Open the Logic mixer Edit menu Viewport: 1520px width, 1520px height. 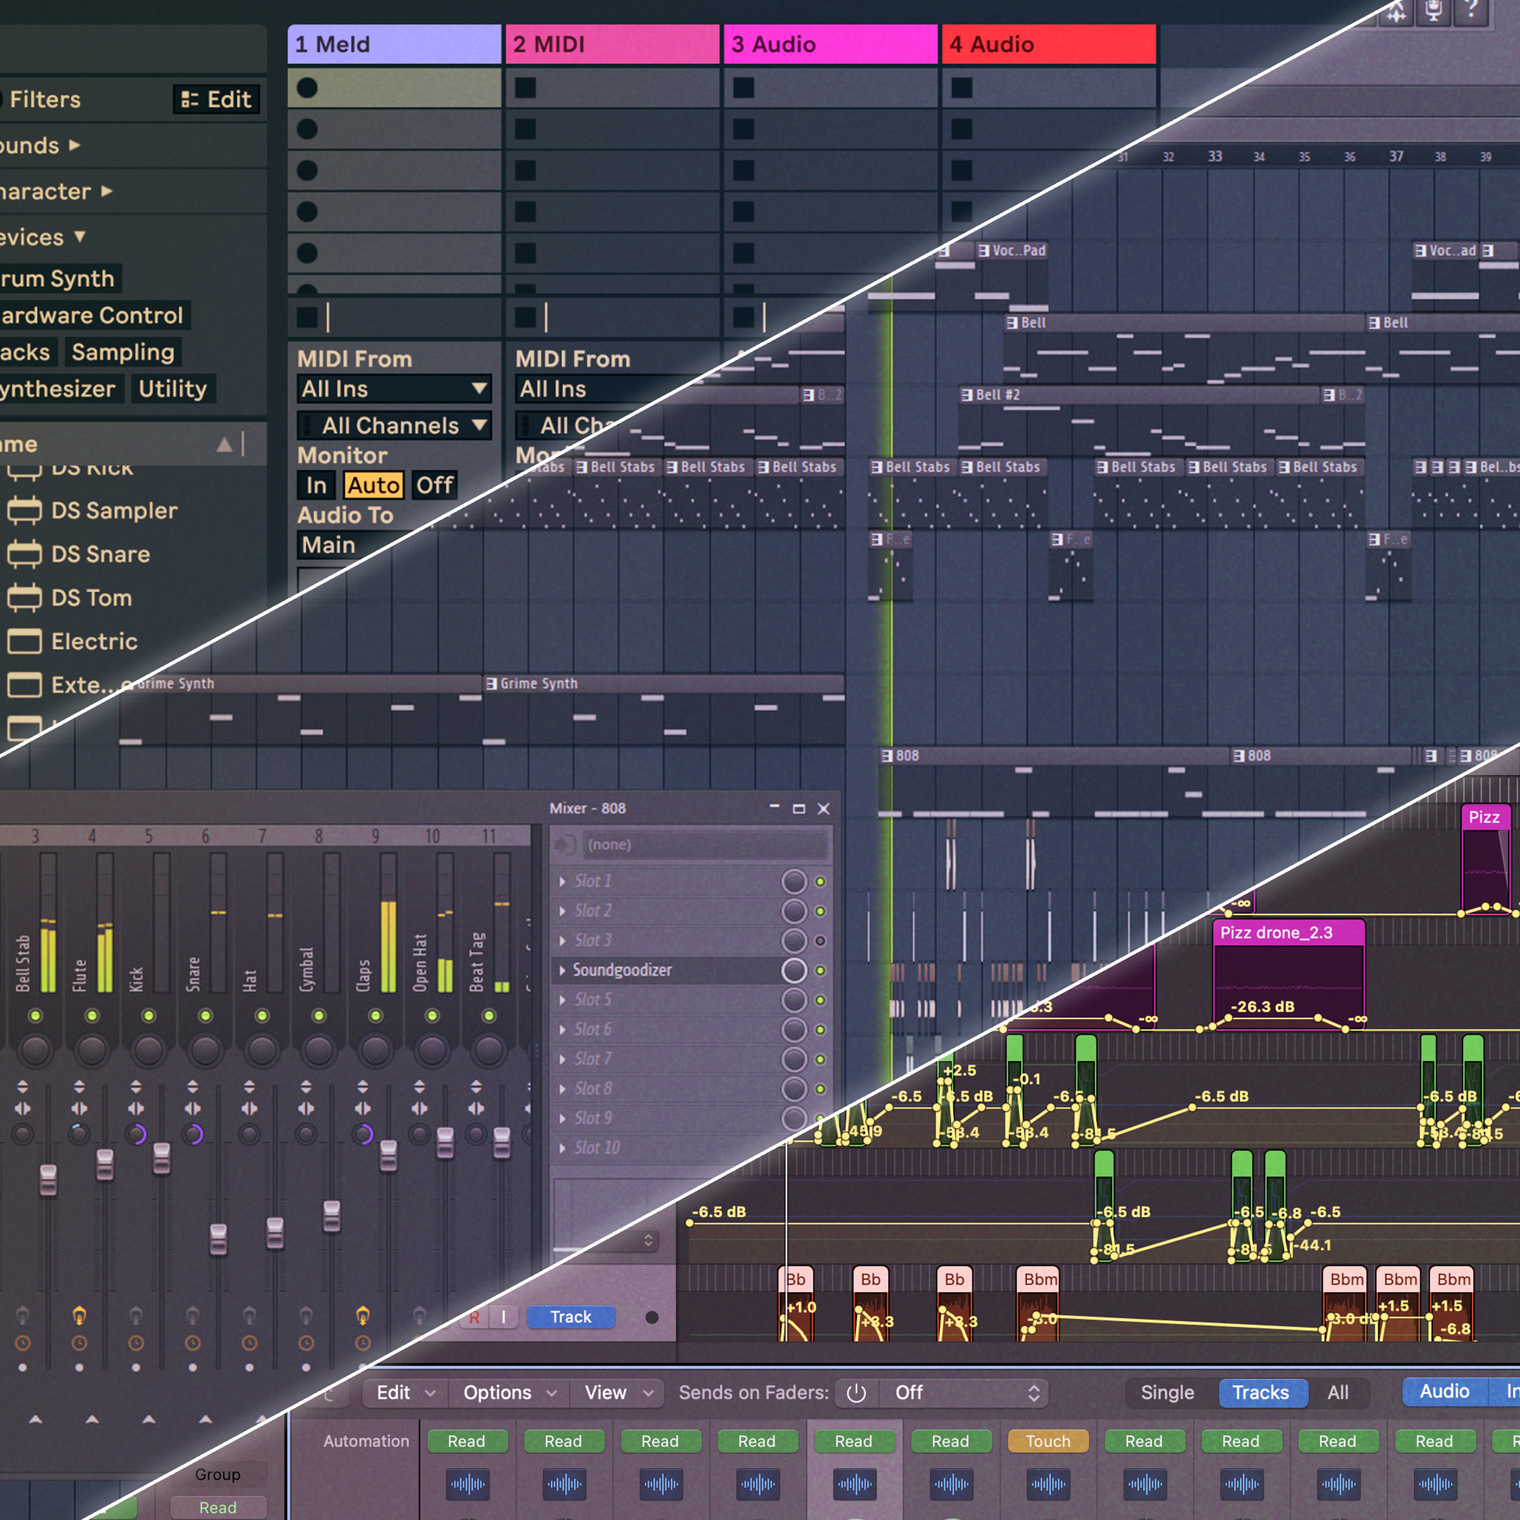[x=405, y=1394]
